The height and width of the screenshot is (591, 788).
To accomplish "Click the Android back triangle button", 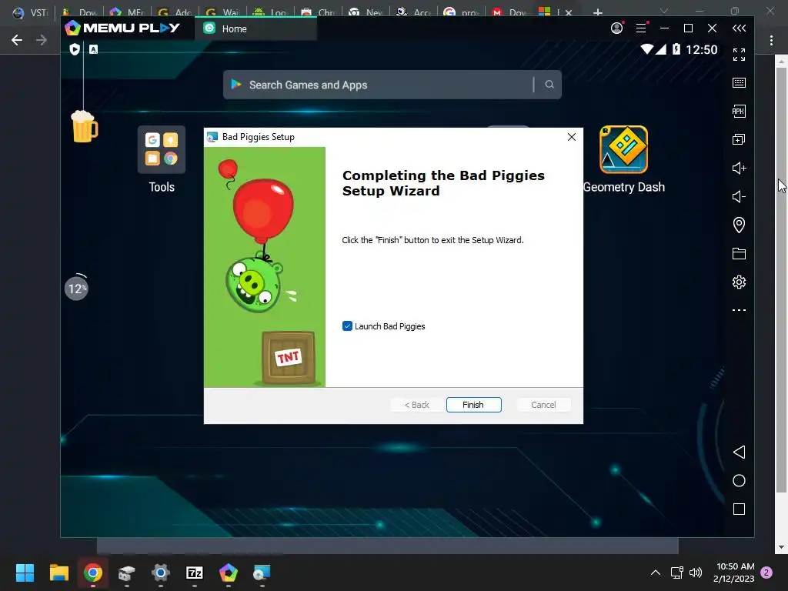I will (739, 452).
